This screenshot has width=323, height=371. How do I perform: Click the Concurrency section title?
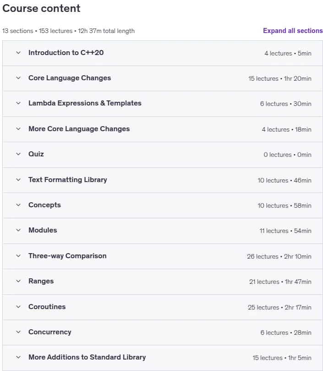(x=50, y=332)
